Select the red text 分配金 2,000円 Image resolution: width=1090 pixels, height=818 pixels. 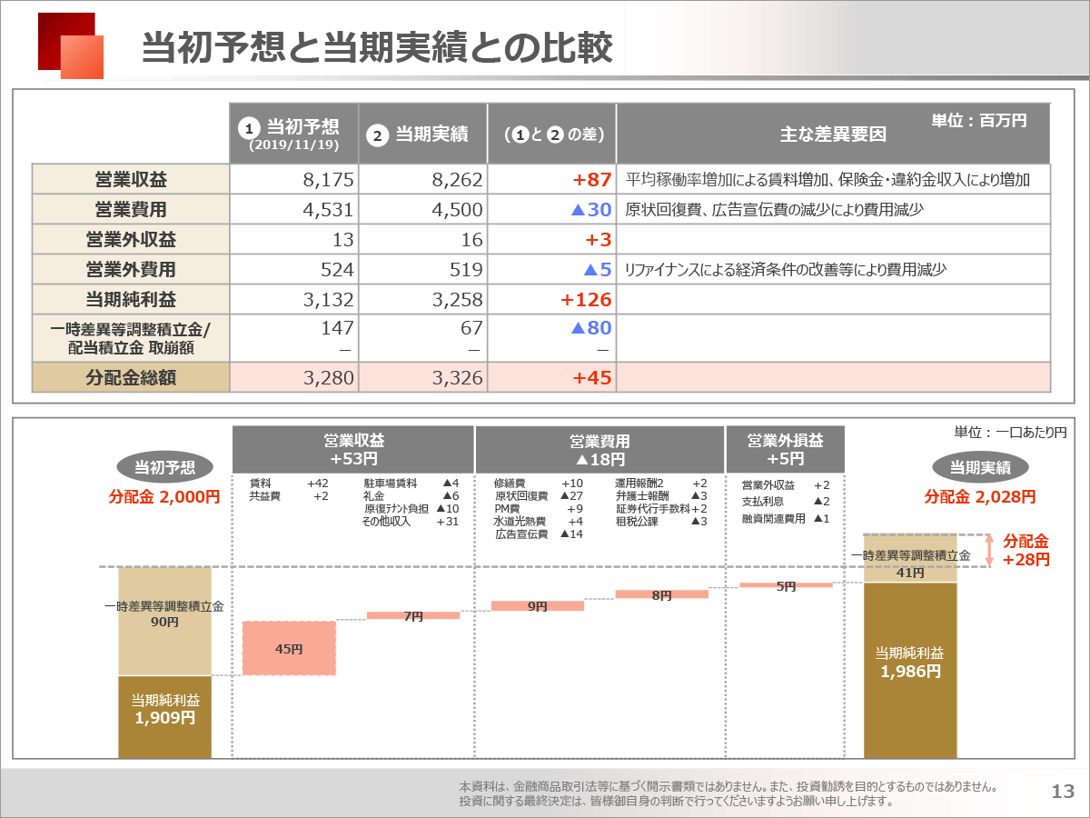(x=164, y=497)
